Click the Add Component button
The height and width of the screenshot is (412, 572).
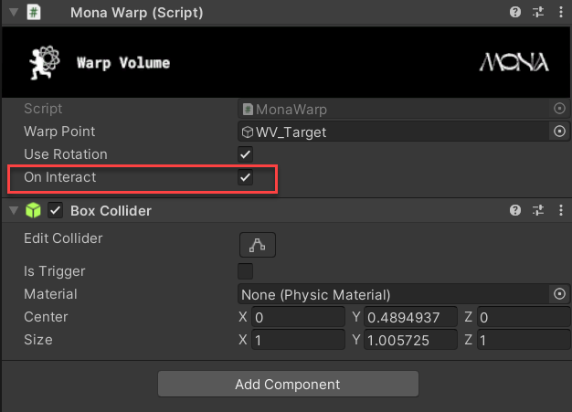(x=287, y=384)
